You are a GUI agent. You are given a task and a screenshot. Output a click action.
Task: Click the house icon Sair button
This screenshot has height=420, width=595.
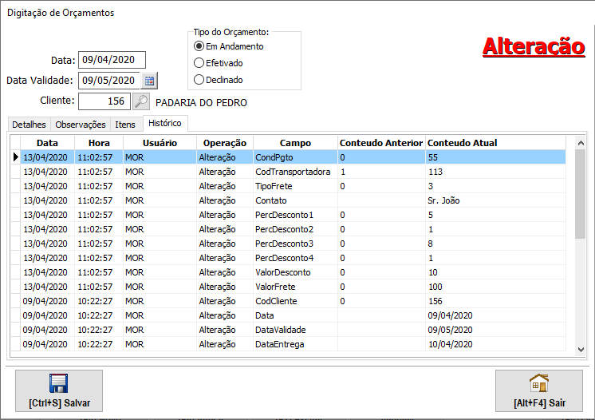click(539, 390)
